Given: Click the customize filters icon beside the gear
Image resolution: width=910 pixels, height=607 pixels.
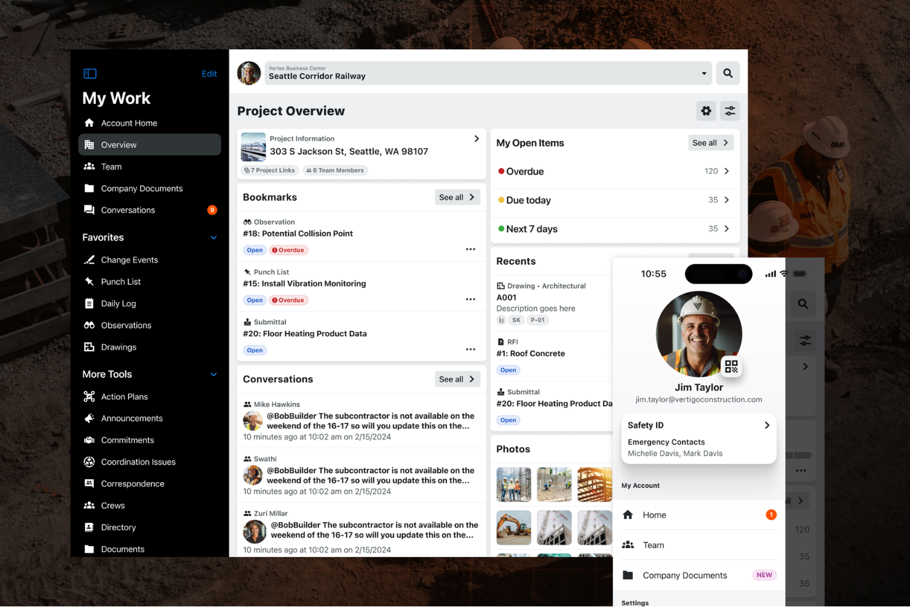Looking at the screenshot, I should click(730, 111).
